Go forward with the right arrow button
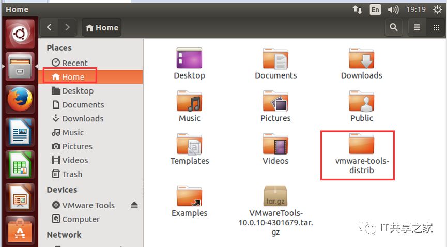Viewport: 447px width, 247px height. (67, 27)
